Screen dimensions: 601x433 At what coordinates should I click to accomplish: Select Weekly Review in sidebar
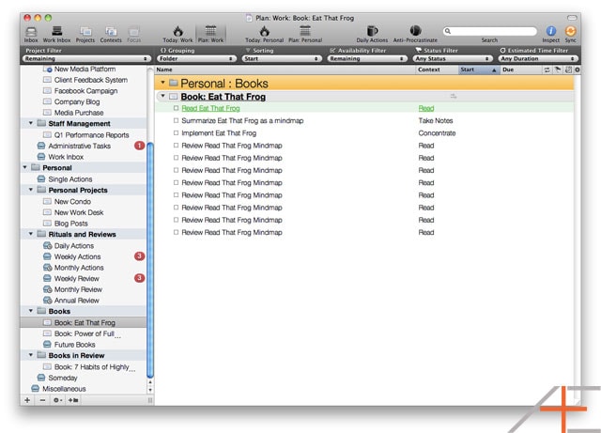click(x=77, y=278)
